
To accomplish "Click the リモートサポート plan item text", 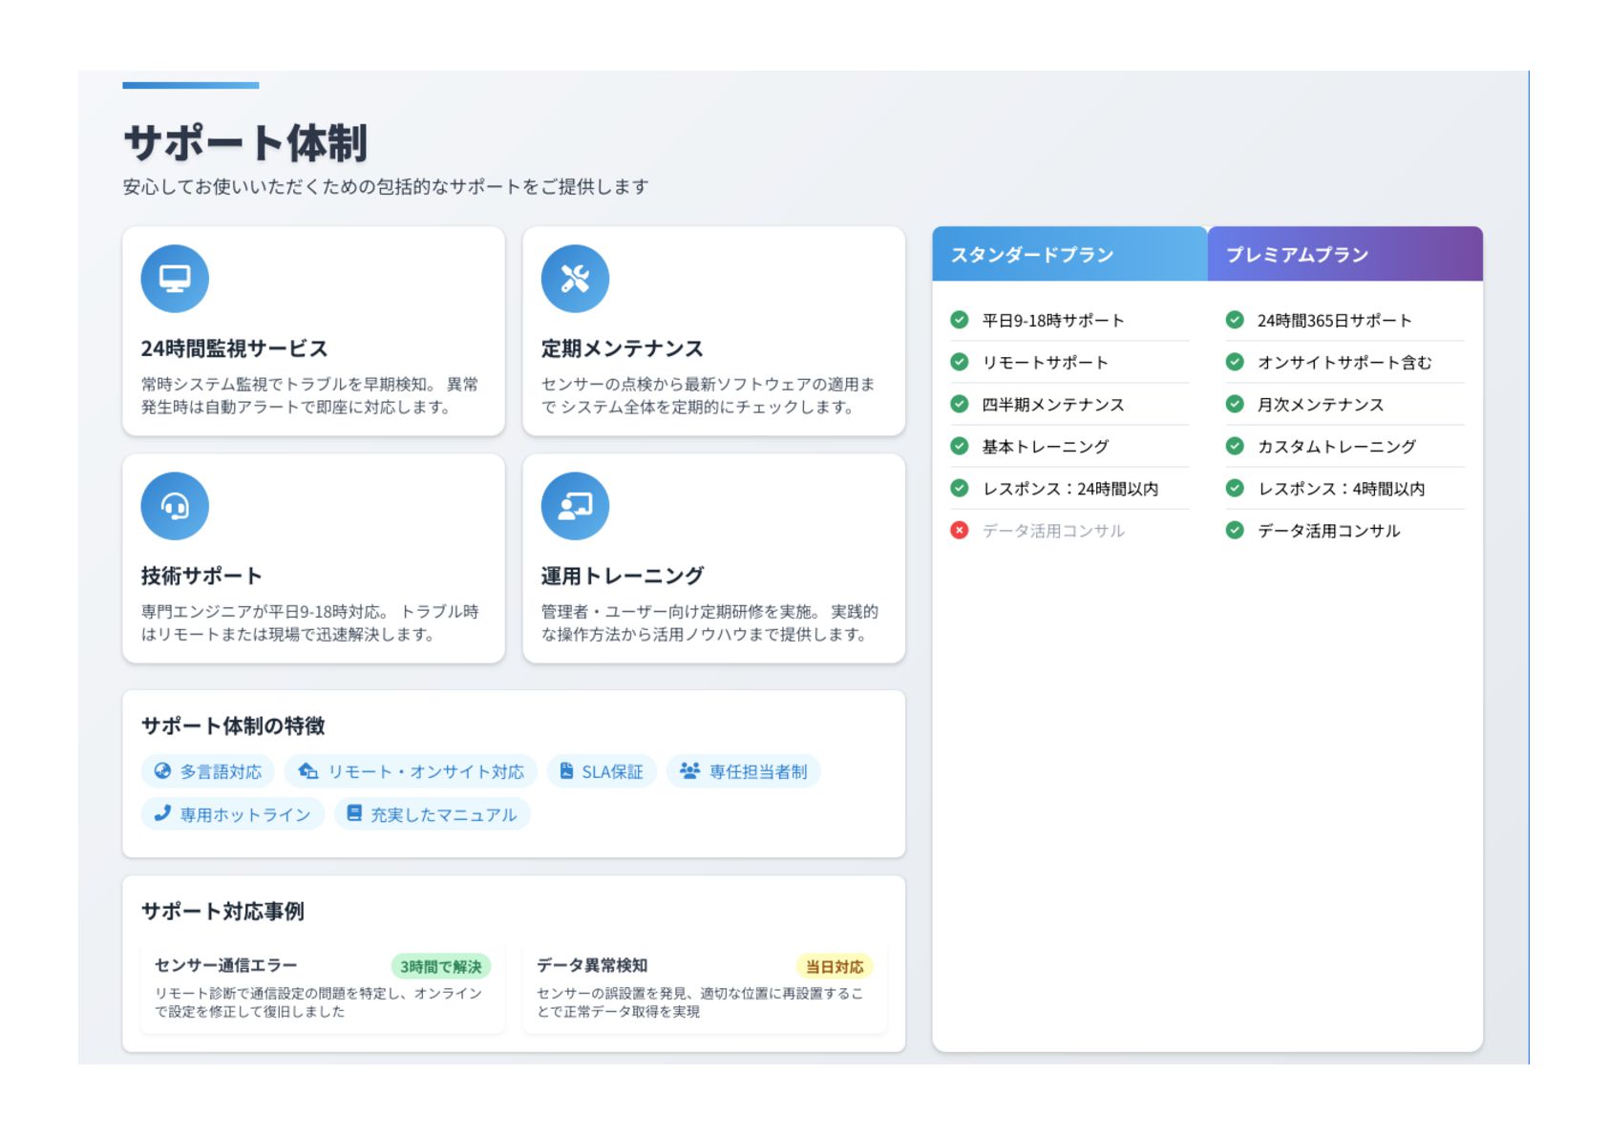I will pyautogui.click(x=1046, y=363).
